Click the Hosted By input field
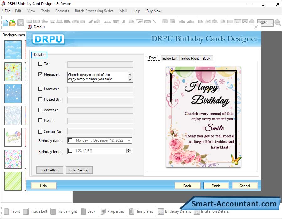This screenshot has width=282, height=219. click(x=100, y=100)
